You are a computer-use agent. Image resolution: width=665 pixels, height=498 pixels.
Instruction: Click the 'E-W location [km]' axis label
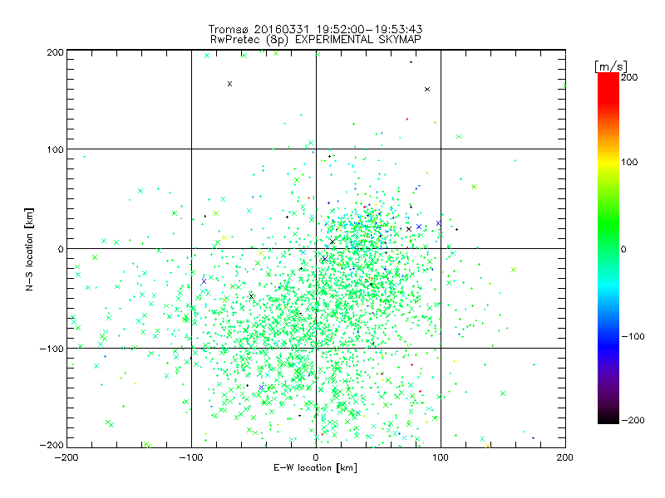[316, 467]
